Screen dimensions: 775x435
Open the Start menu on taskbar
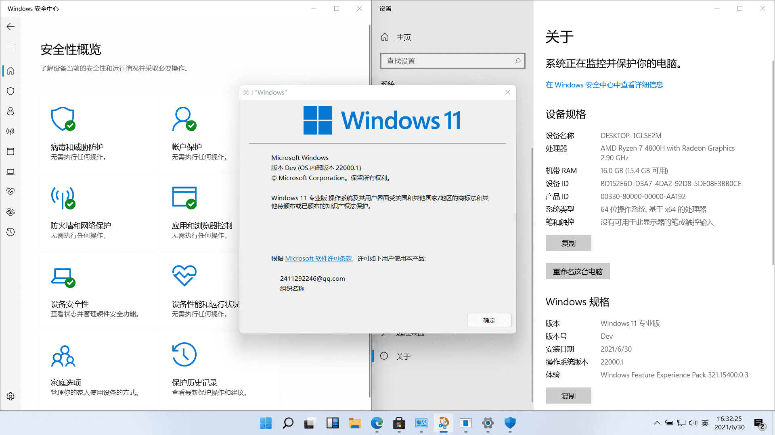click(x=266, y=423)
